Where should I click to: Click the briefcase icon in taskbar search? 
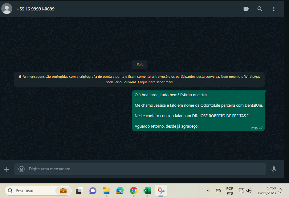click(x=63, y=191)
